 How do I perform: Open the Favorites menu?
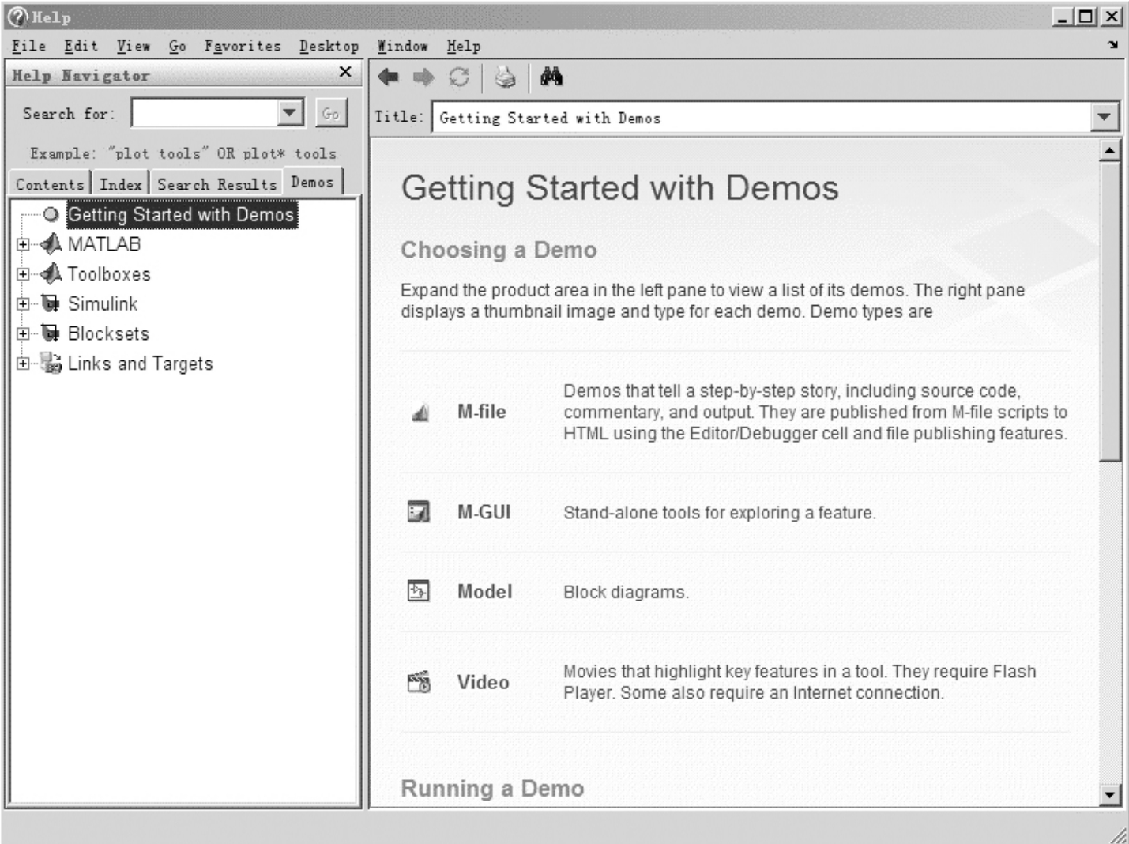242,46
